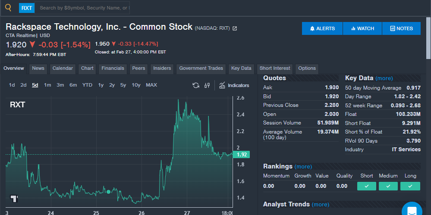
Task: Open the external link icon beside NASDAQ: RXT
Action: (x=235, y=28)
